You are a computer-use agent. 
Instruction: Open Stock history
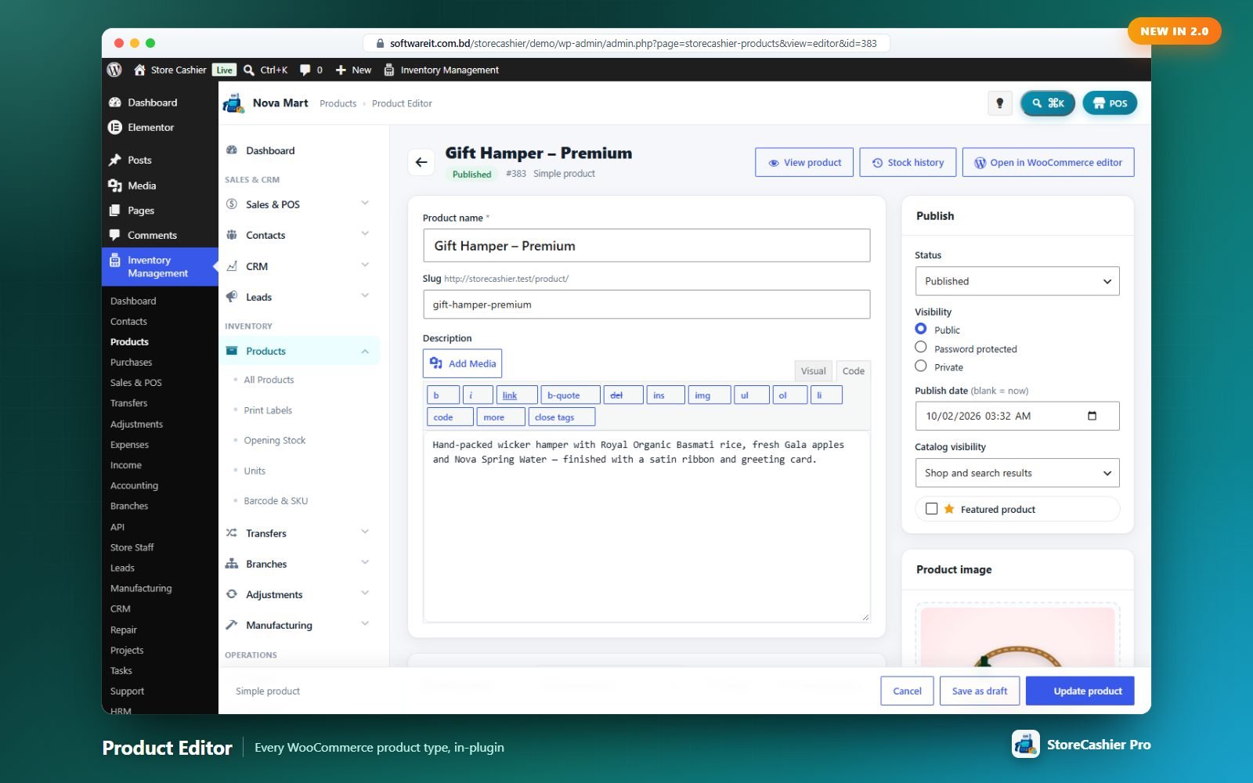(908, 163)
